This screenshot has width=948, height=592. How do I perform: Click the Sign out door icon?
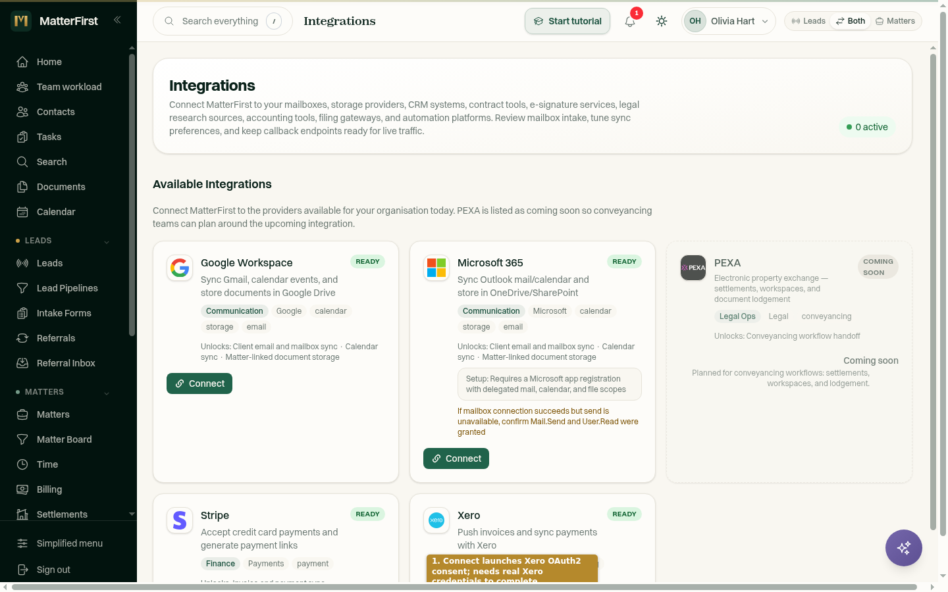point(22,570)
